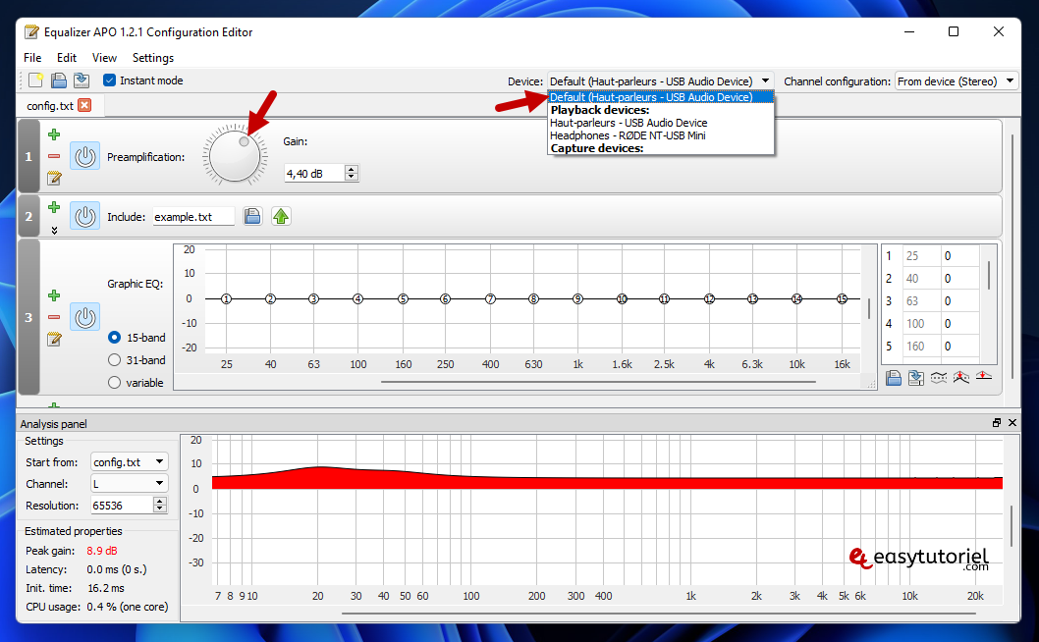Click the green up arrow Include icon
Viewport: 1039px width, 642px height.
tap(281, 216)
